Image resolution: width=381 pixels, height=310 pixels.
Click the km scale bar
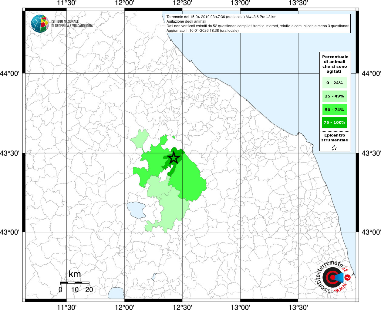(75, 282)
